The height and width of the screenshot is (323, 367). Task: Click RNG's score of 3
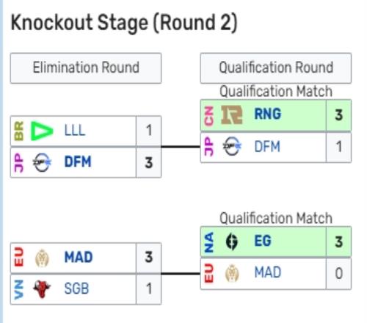tap(338, 115)
